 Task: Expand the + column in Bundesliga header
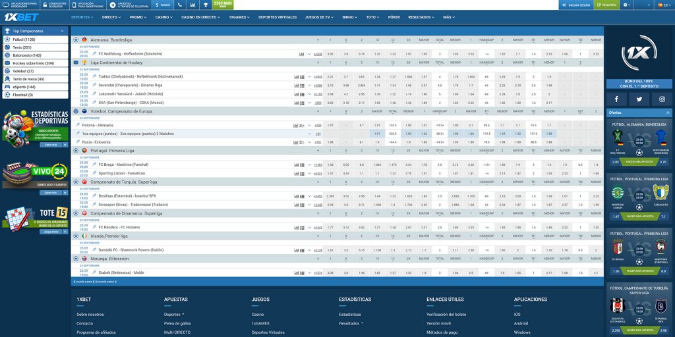(x=318, y=39)
